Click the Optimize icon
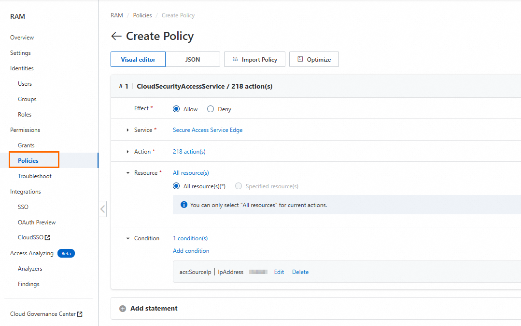Image resolution: width=521 pixels, height=326 pixels. pos(300,59)
